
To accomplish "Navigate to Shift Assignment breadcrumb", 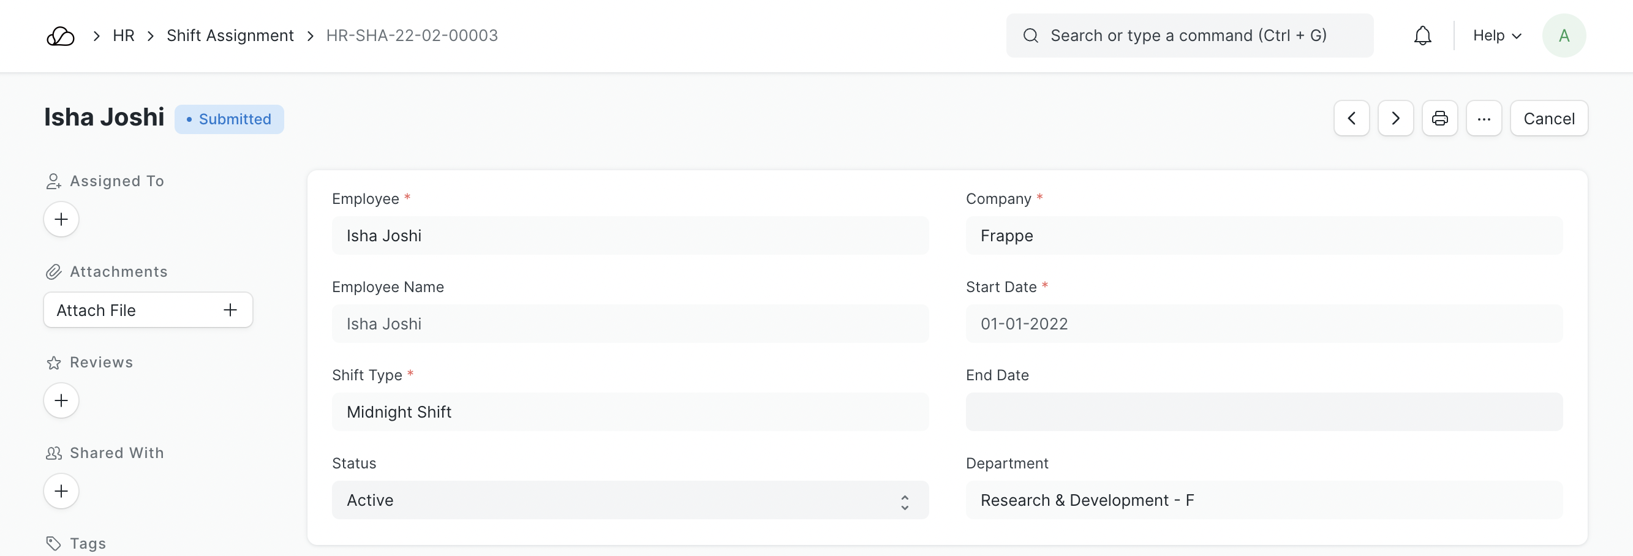I will click(x=230, y=36).
